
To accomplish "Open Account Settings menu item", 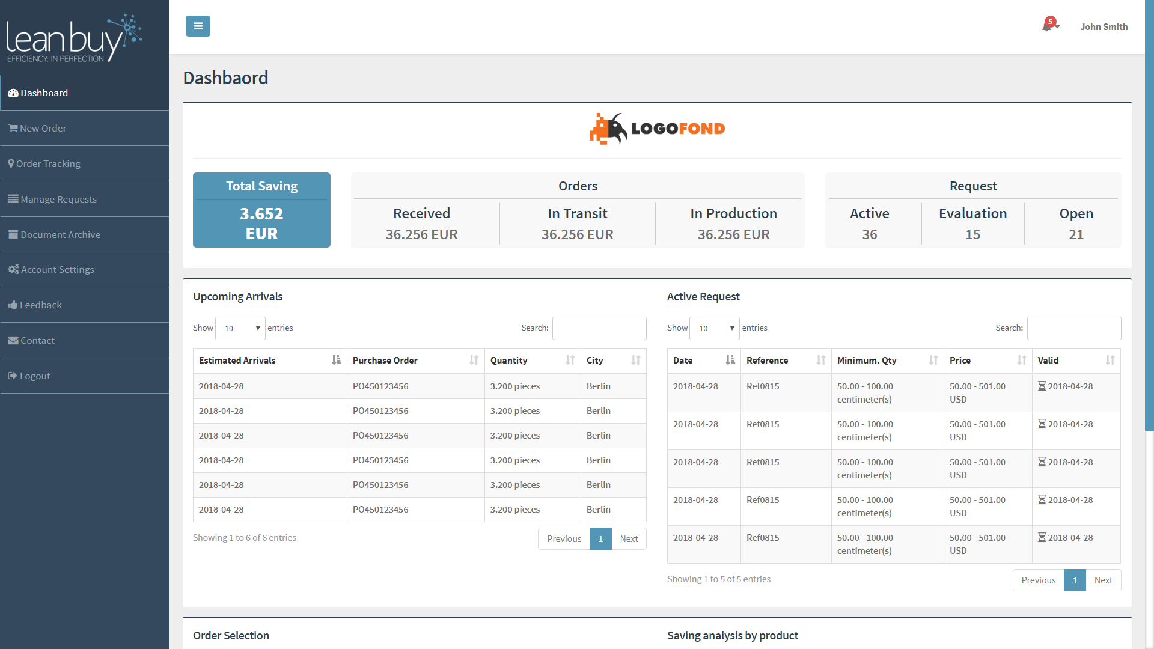I will click(85, 269).
